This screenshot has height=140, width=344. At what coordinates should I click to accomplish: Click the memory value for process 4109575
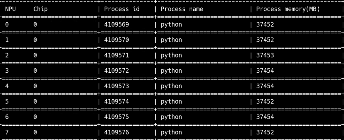coord(265,117)
